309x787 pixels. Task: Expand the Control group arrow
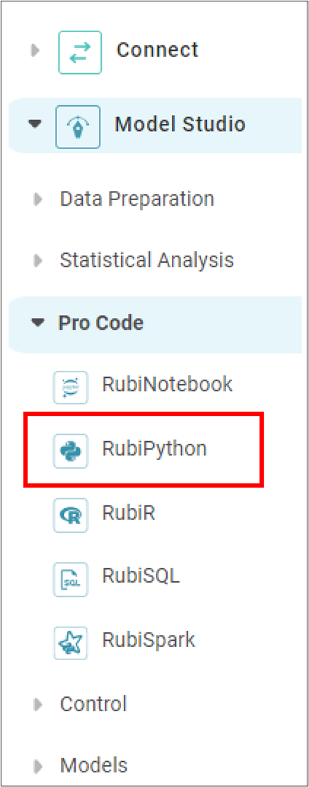tap(38, 705)
